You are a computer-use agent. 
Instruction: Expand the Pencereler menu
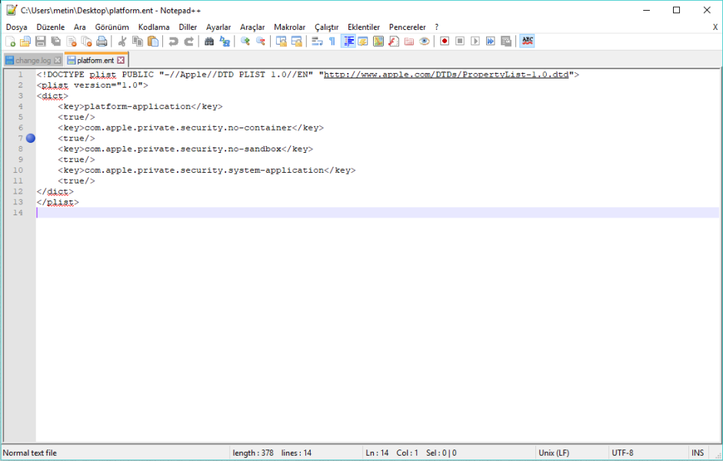[x=407, y=26]
